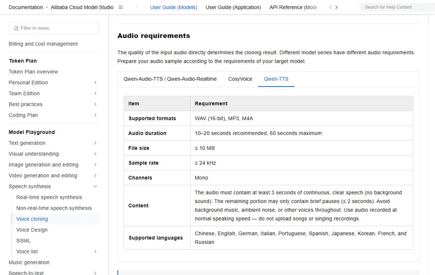Click the Search for Help Content box
The height and width of the screenshot is (275, 435).
coord(397,7)
